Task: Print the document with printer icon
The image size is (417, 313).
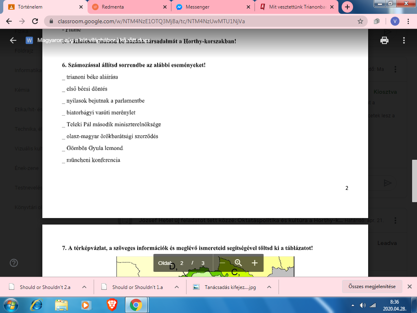Action: coord(384,40)
